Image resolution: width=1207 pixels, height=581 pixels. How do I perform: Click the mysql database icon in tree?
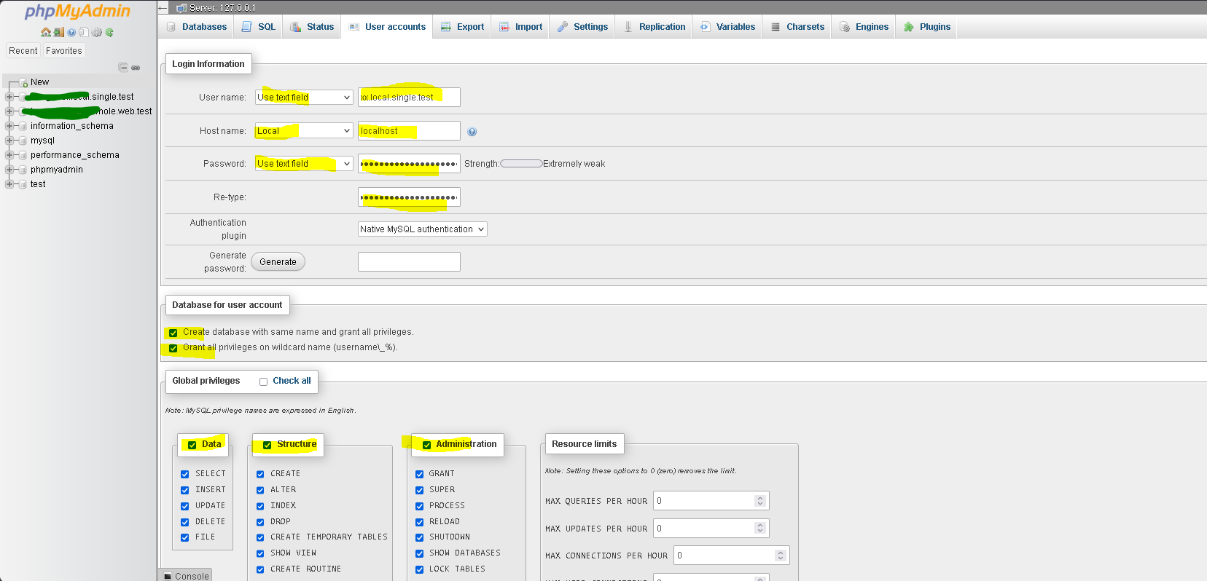pos(23,141)
